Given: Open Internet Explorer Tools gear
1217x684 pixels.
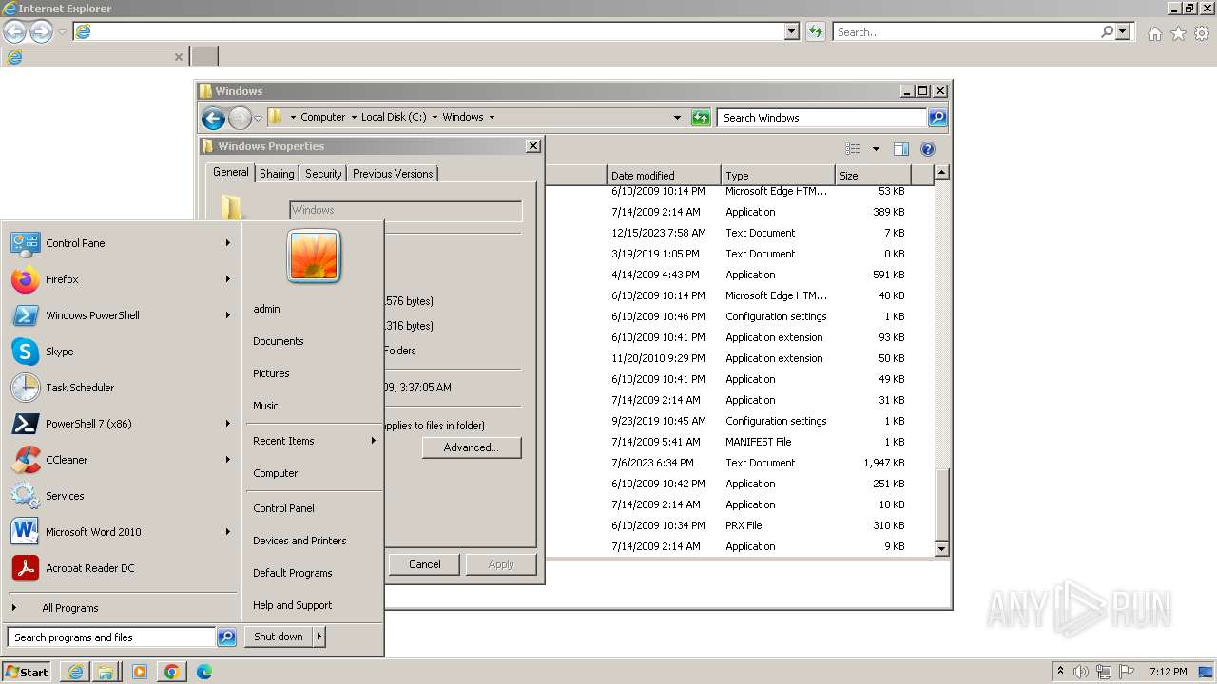Looking at the screenshot, I should (1202, 33).
